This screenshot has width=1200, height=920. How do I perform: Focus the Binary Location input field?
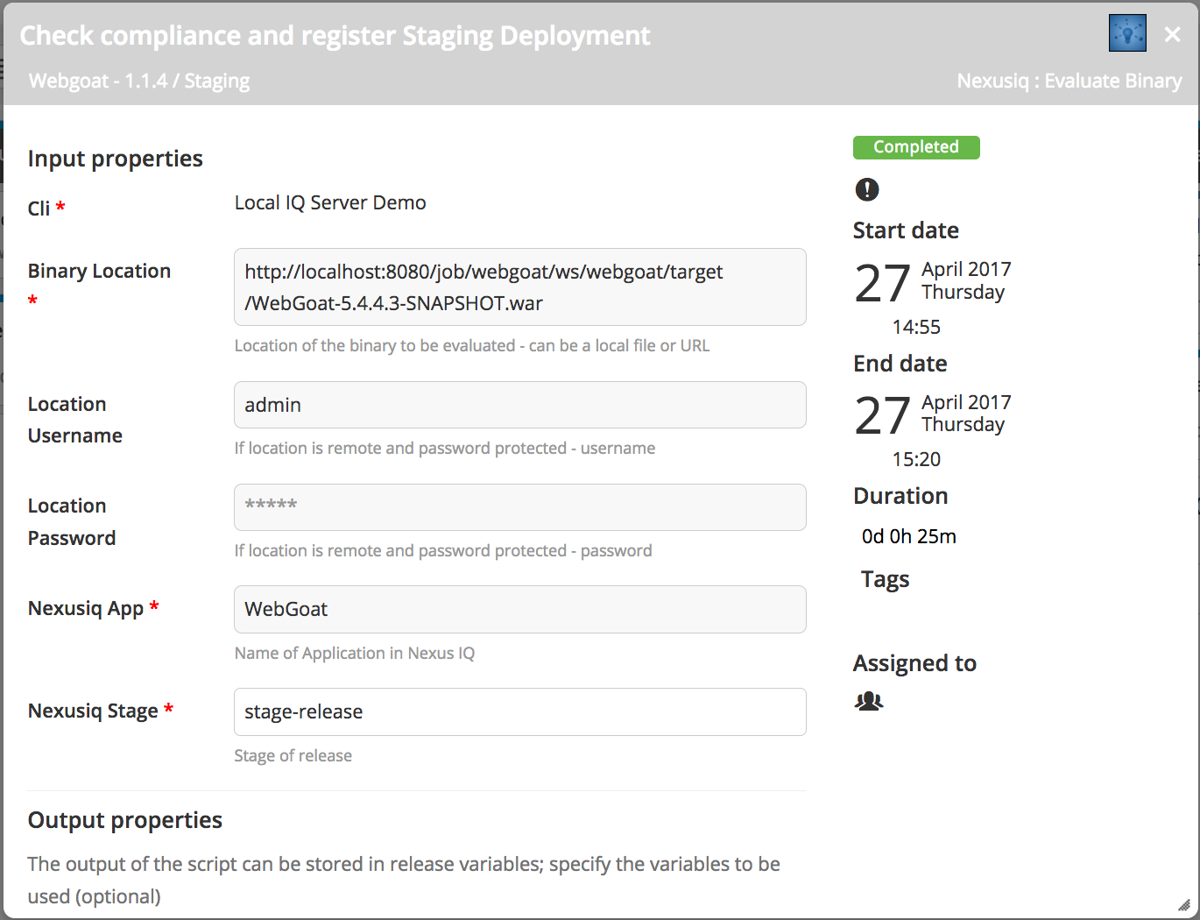(520, 287)
